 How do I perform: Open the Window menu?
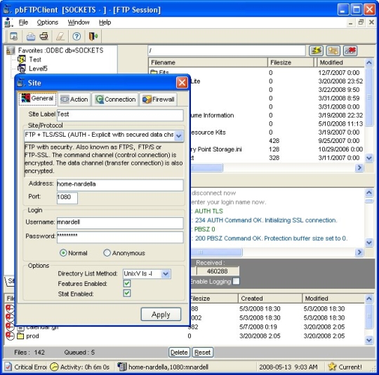[x=79, y=22]
